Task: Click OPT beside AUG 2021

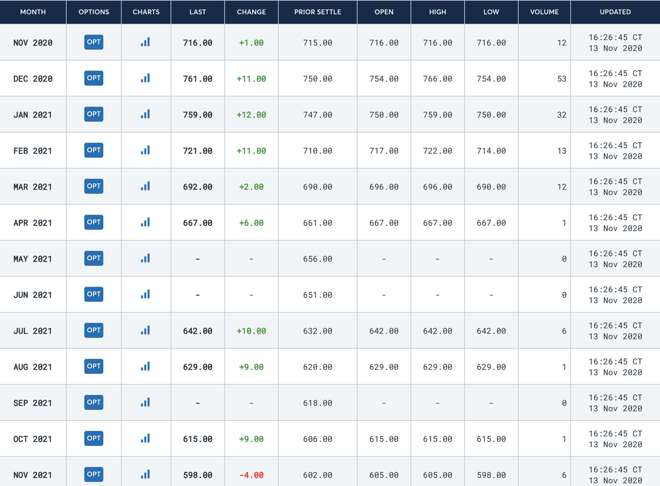Action: (93, 366)
